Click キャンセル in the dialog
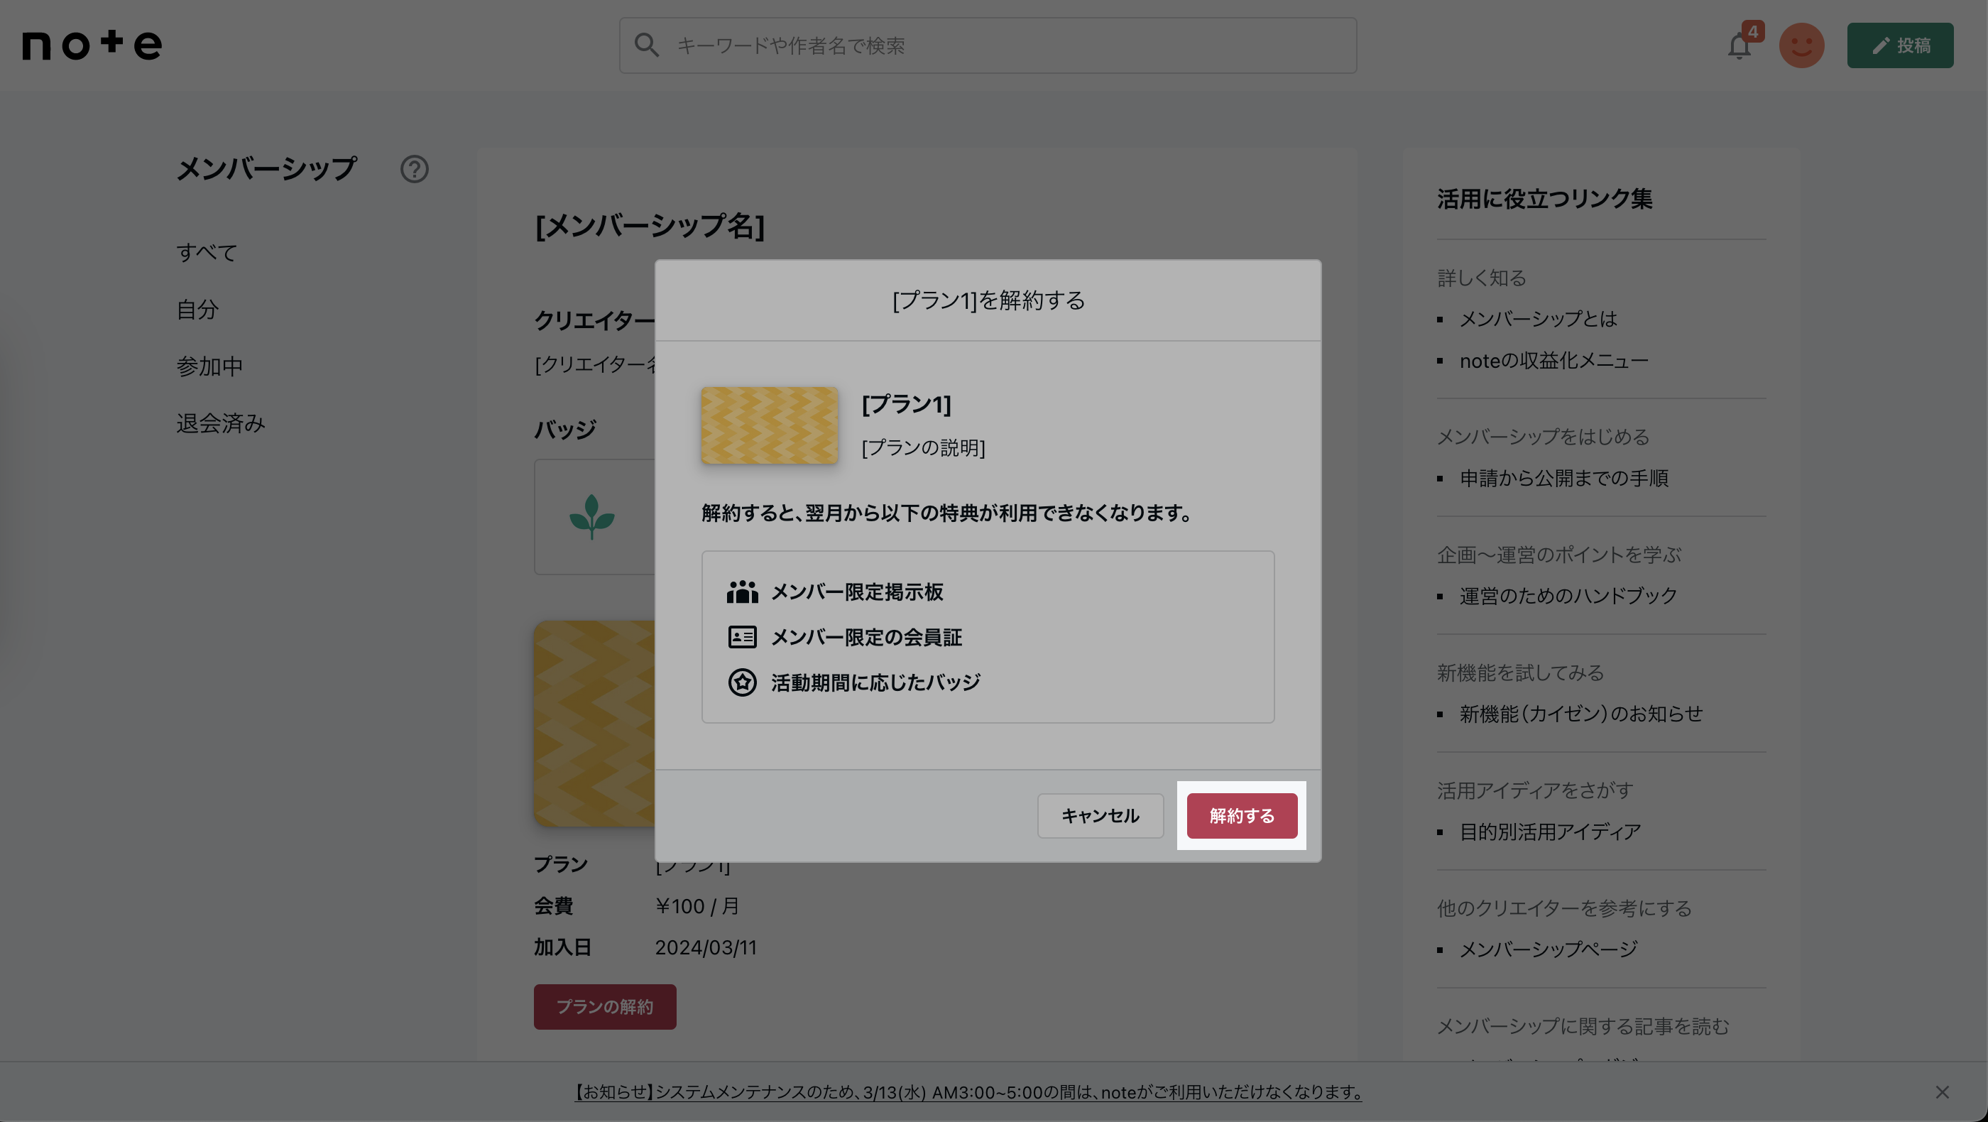Image resolution: width=1988 pixels, height=1122 pixels. click(x=1100, y=816)
